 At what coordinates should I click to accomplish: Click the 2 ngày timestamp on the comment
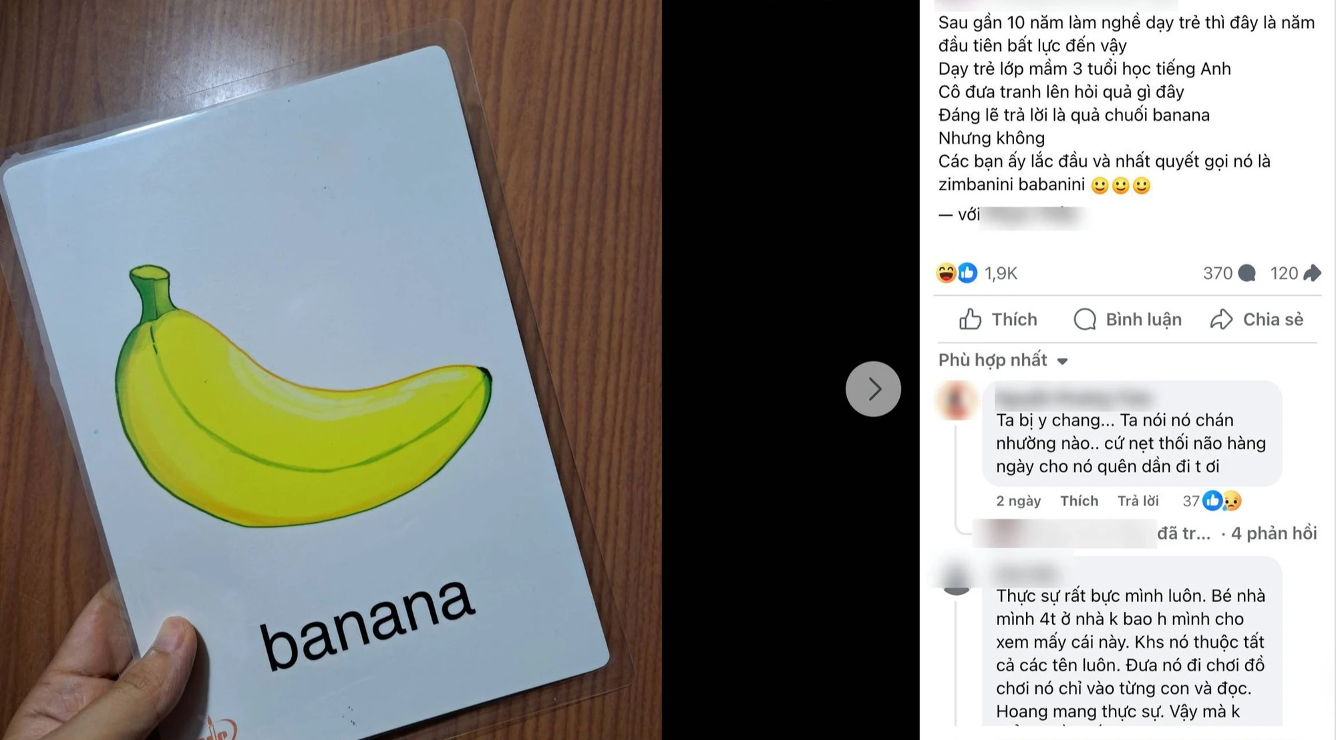point(1018,501)
